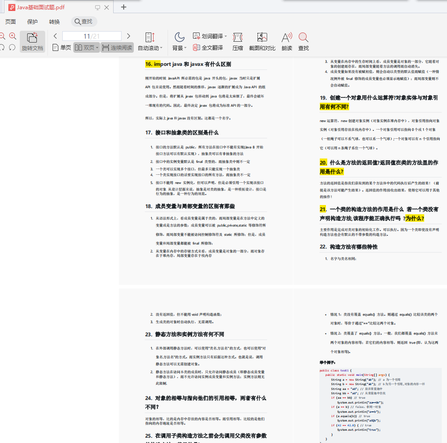Screen dimensions: 447x443
Task: Start 朗读 read aloud
Action: click(x=287, y=42)
